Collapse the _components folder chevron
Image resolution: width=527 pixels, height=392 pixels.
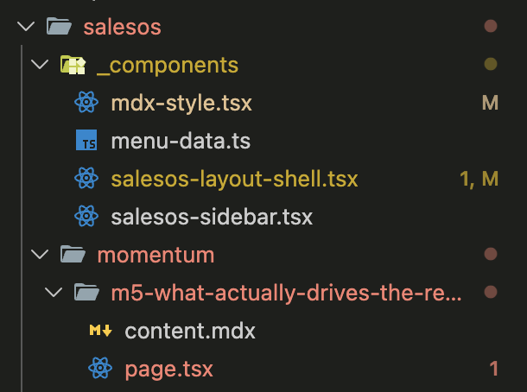click(40, 65)
